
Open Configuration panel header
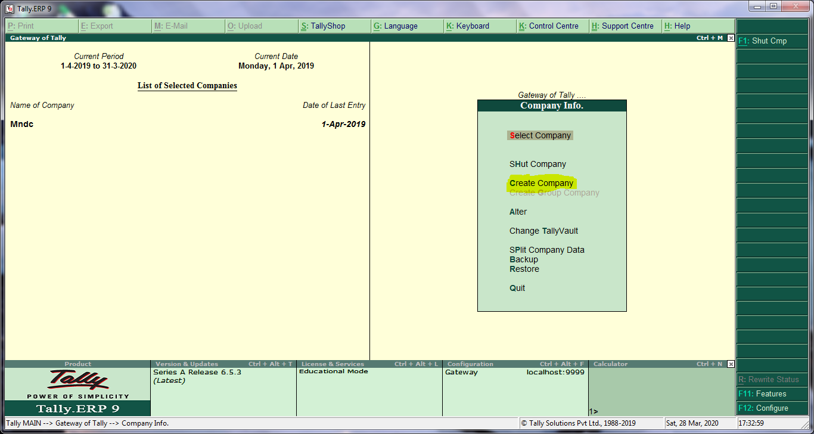(x=515, y=364)
